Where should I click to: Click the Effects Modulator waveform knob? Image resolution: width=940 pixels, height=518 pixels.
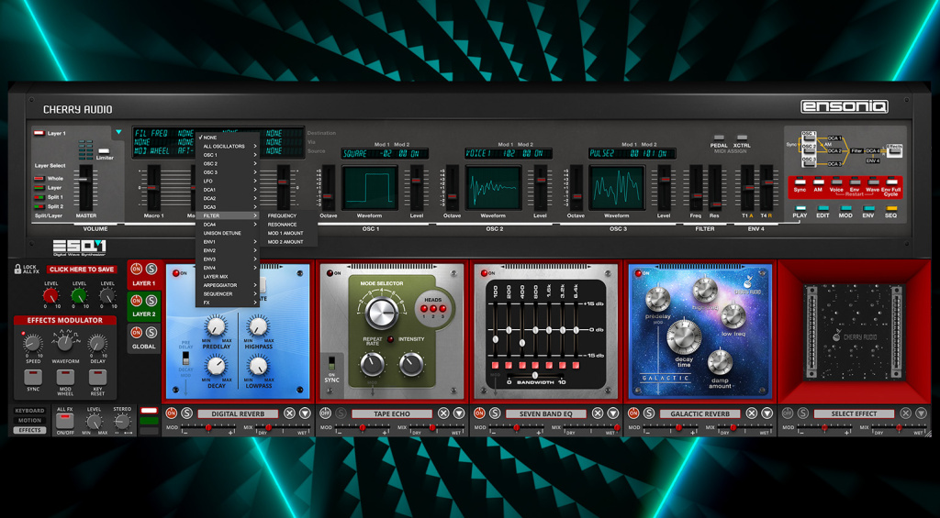[65, 343]
